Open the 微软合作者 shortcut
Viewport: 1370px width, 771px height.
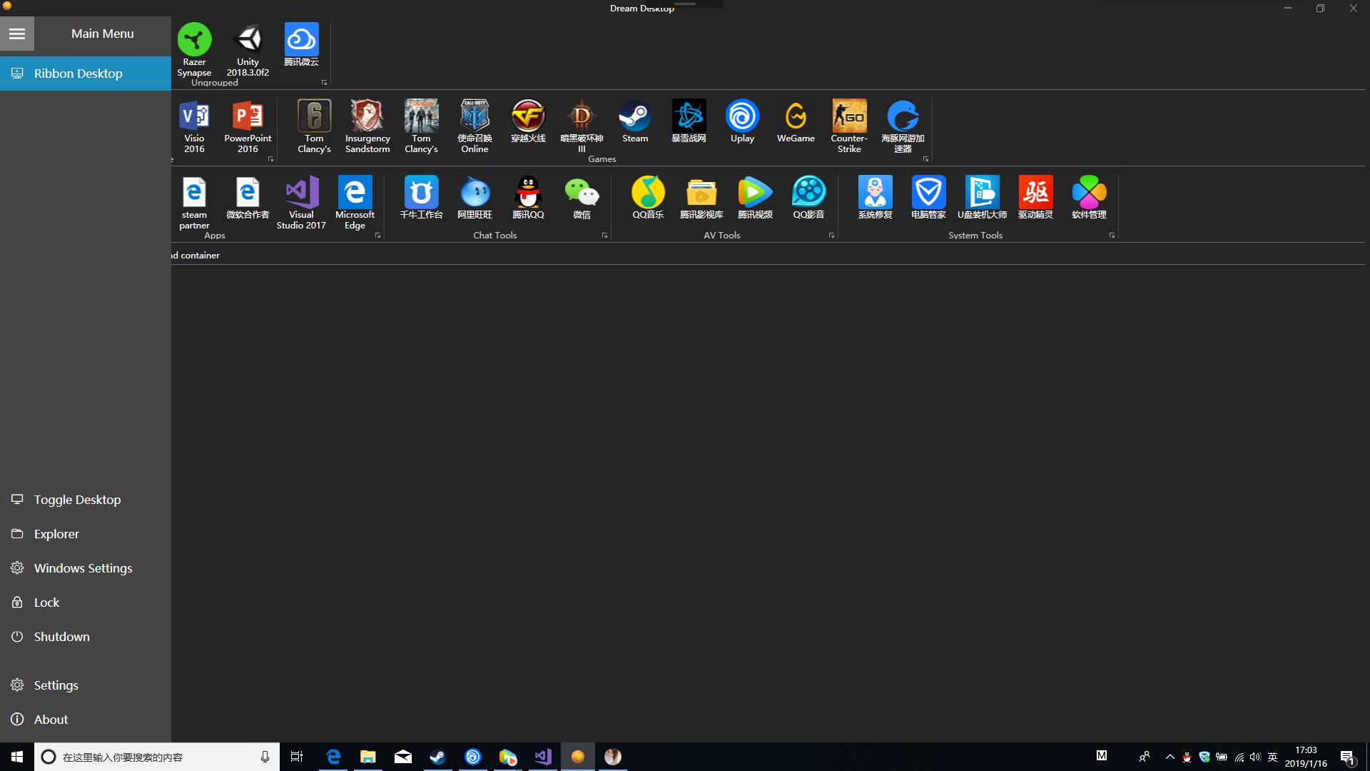point(248,197)
